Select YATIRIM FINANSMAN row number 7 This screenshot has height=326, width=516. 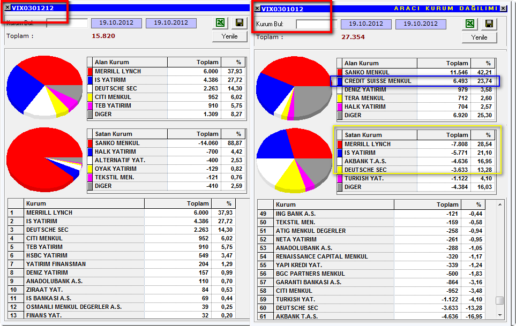122,264
